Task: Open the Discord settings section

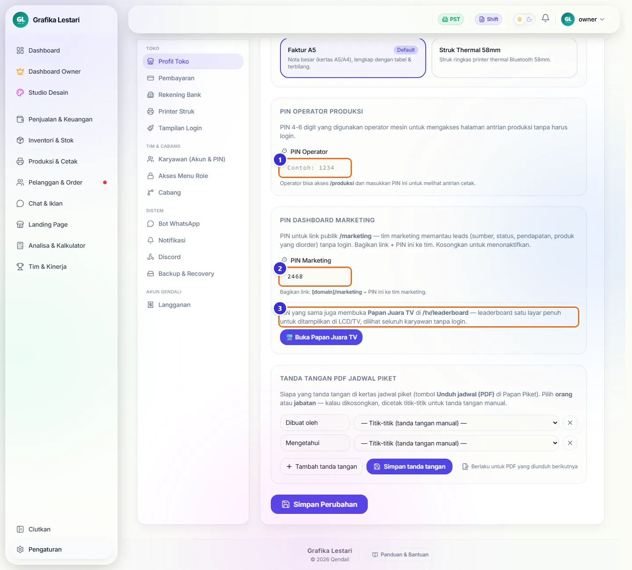Action: (x=193, y=257)
